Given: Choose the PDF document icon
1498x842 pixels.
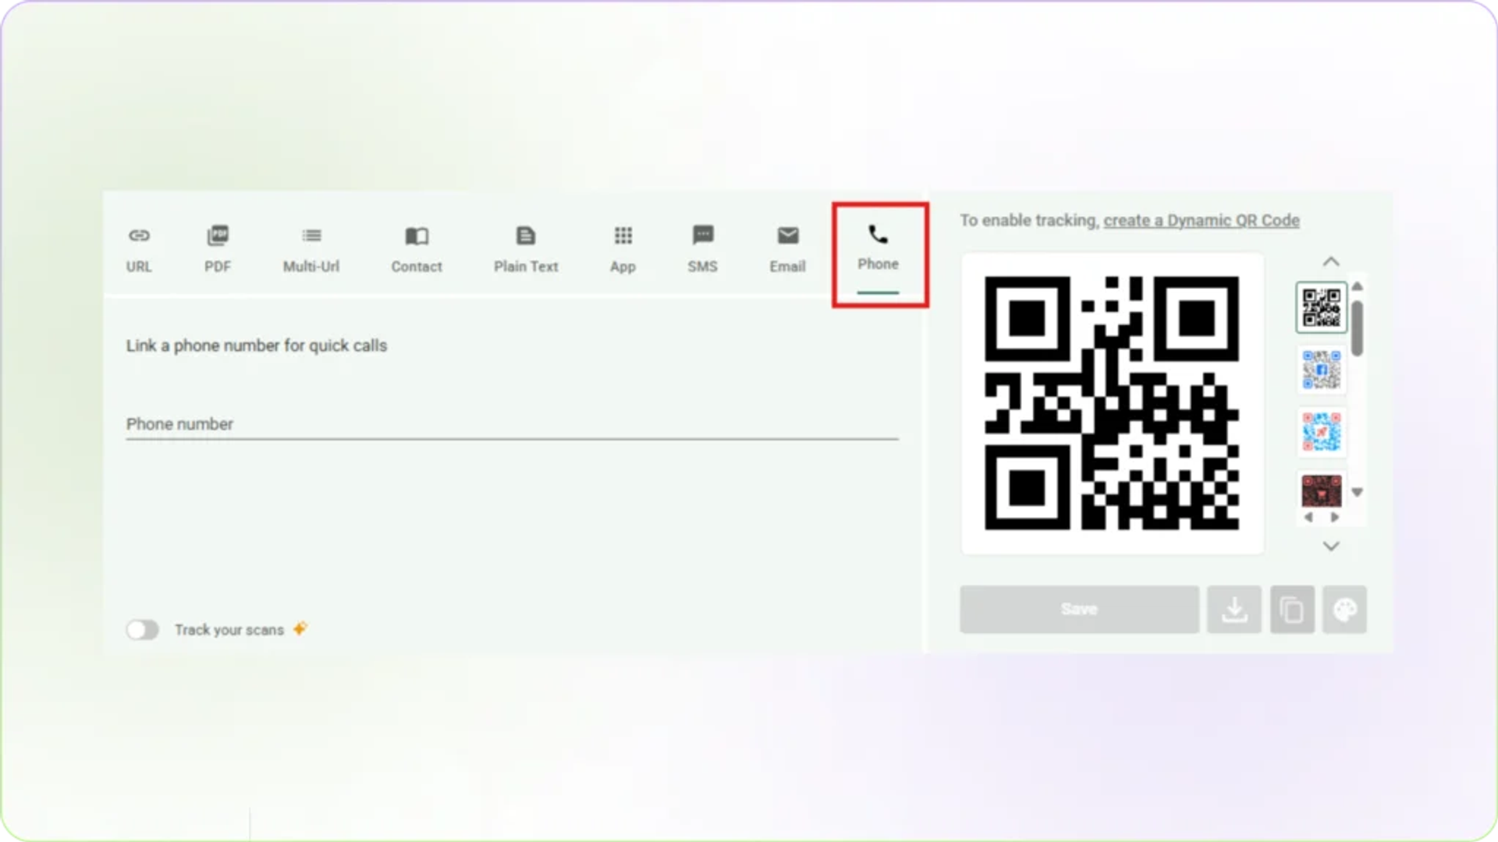Looking at the screenshot, I should click(x=218, y=235).
